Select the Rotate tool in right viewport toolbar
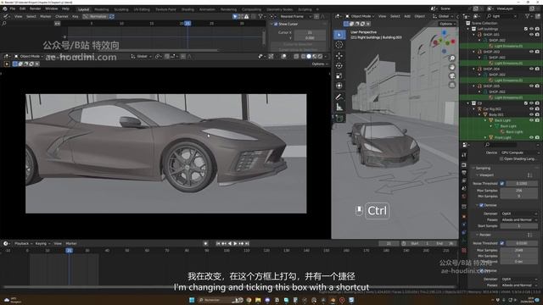Image resolution: width=543 pixels, height=305 pixels. (339, 66)
